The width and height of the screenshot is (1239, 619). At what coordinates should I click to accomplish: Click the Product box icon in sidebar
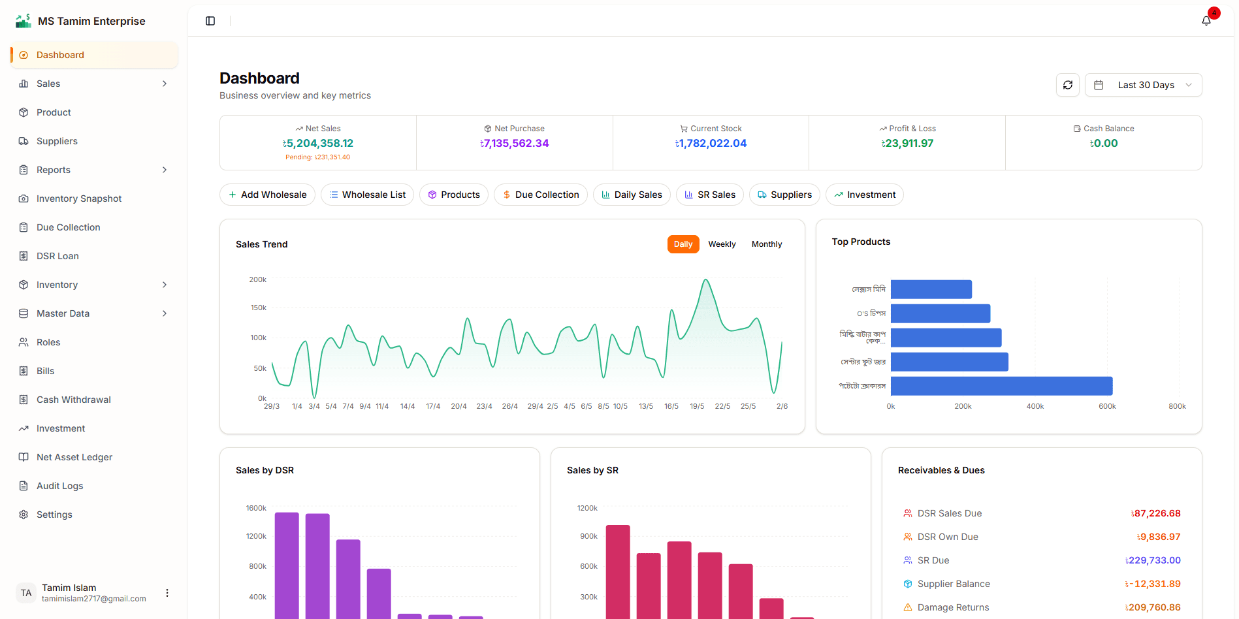click(x=24, y=112)
